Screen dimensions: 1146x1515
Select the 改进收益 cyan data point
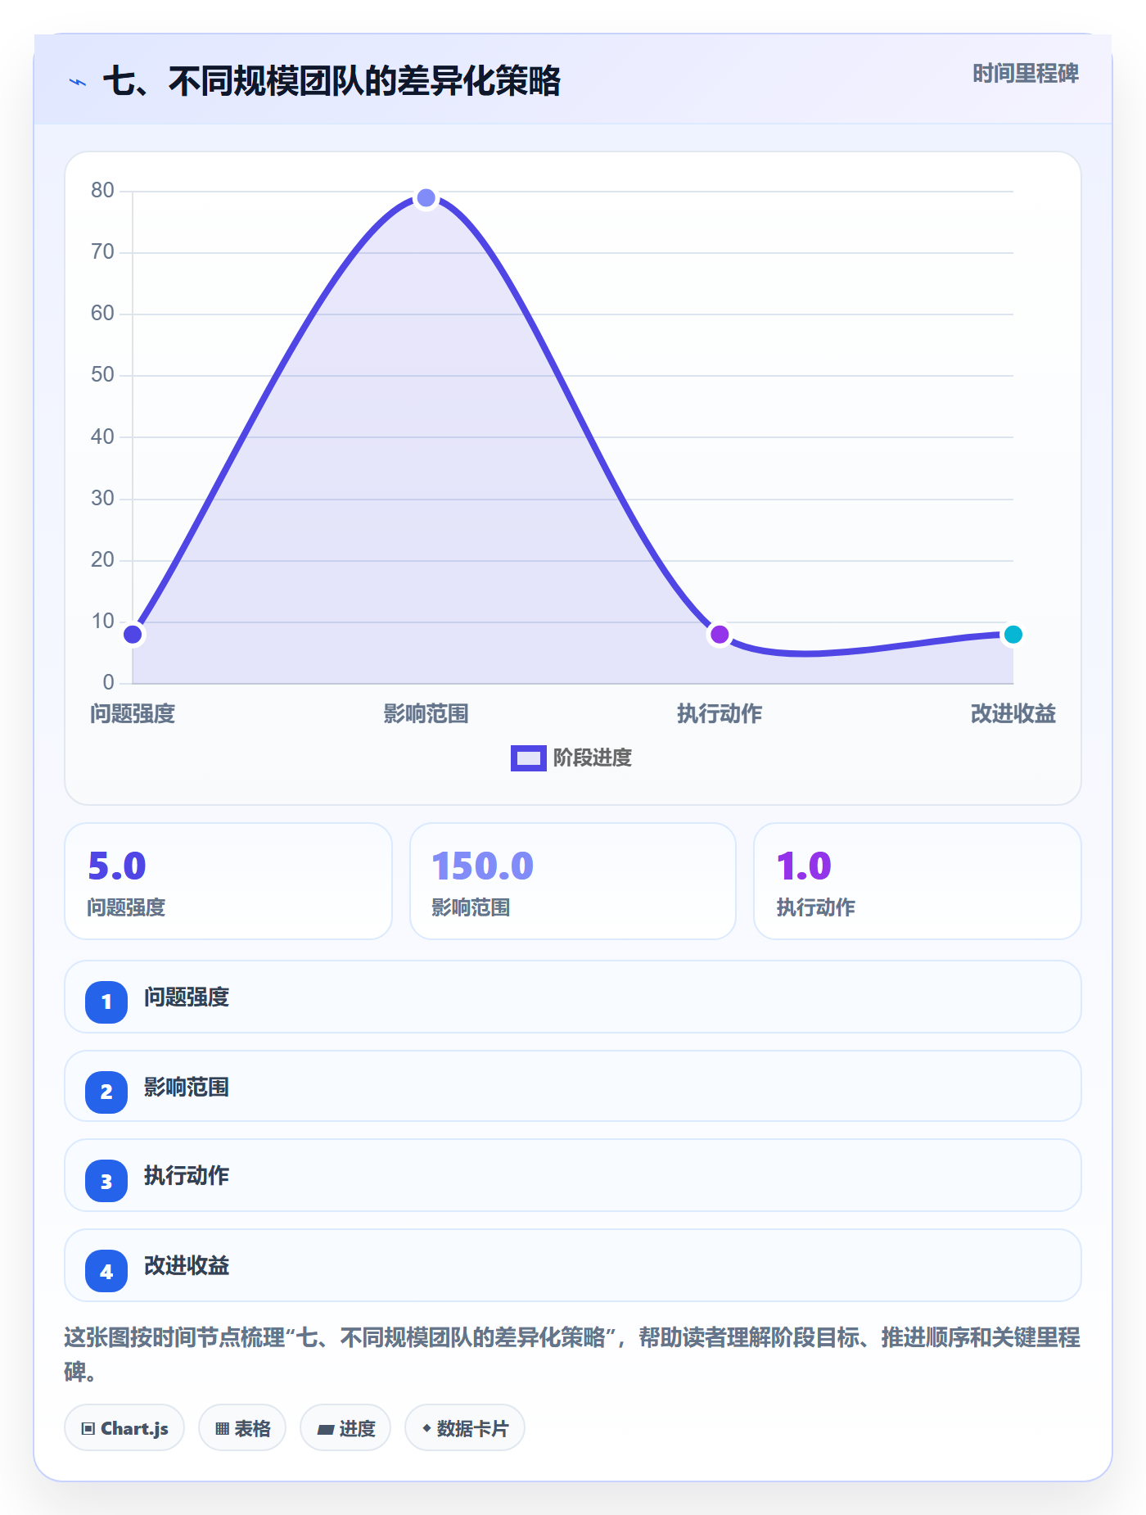tap(1013, 635)
